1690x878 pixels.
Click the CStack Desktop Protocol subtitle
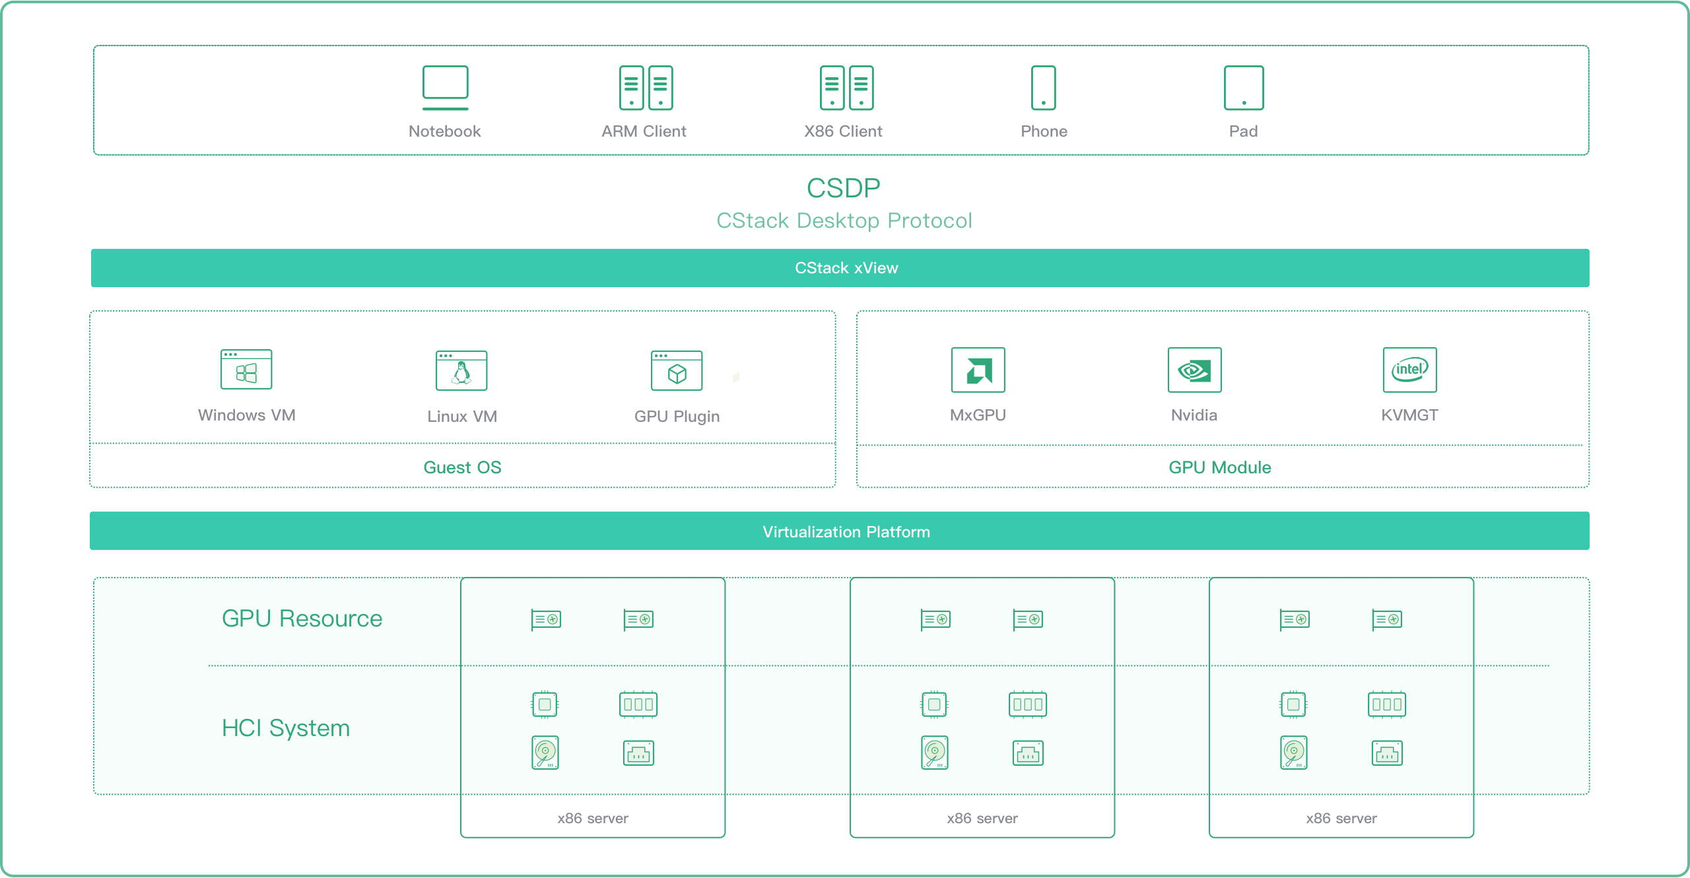coord(844,220)
